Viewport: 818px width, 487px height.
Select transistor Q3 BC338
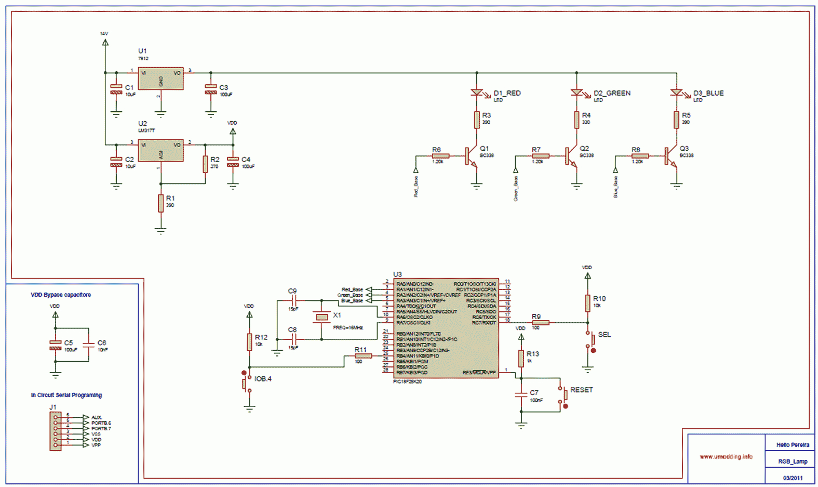click(671, 156)
